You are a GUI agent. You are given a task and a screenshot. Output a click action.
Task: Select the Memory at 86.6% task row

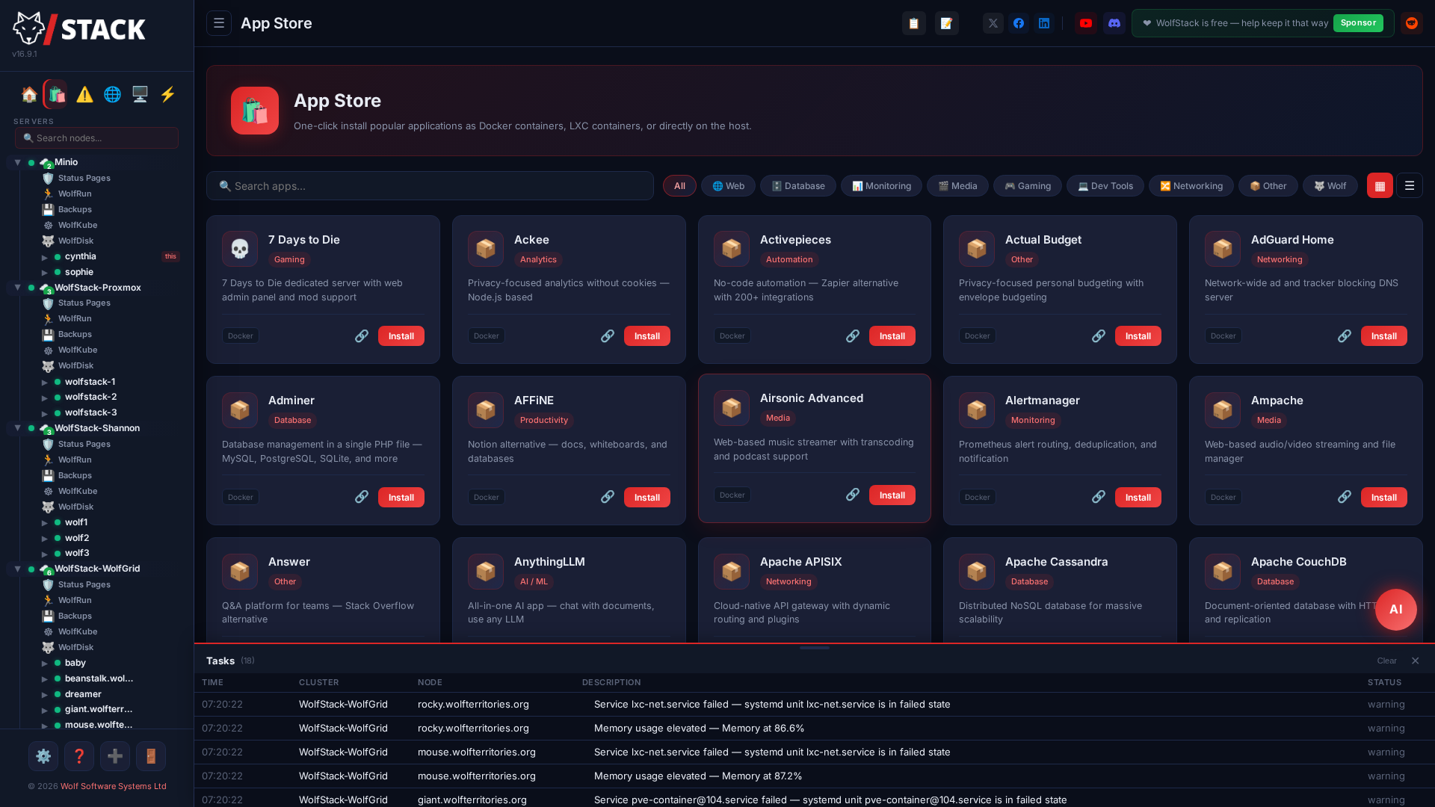point(815,729)
